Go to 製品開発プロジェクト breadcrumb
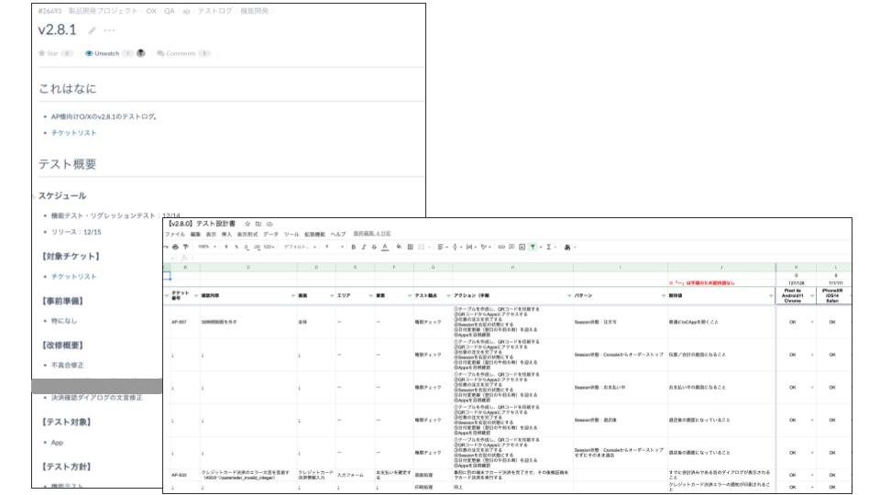The image size is (880, 495). pos(103,11)
